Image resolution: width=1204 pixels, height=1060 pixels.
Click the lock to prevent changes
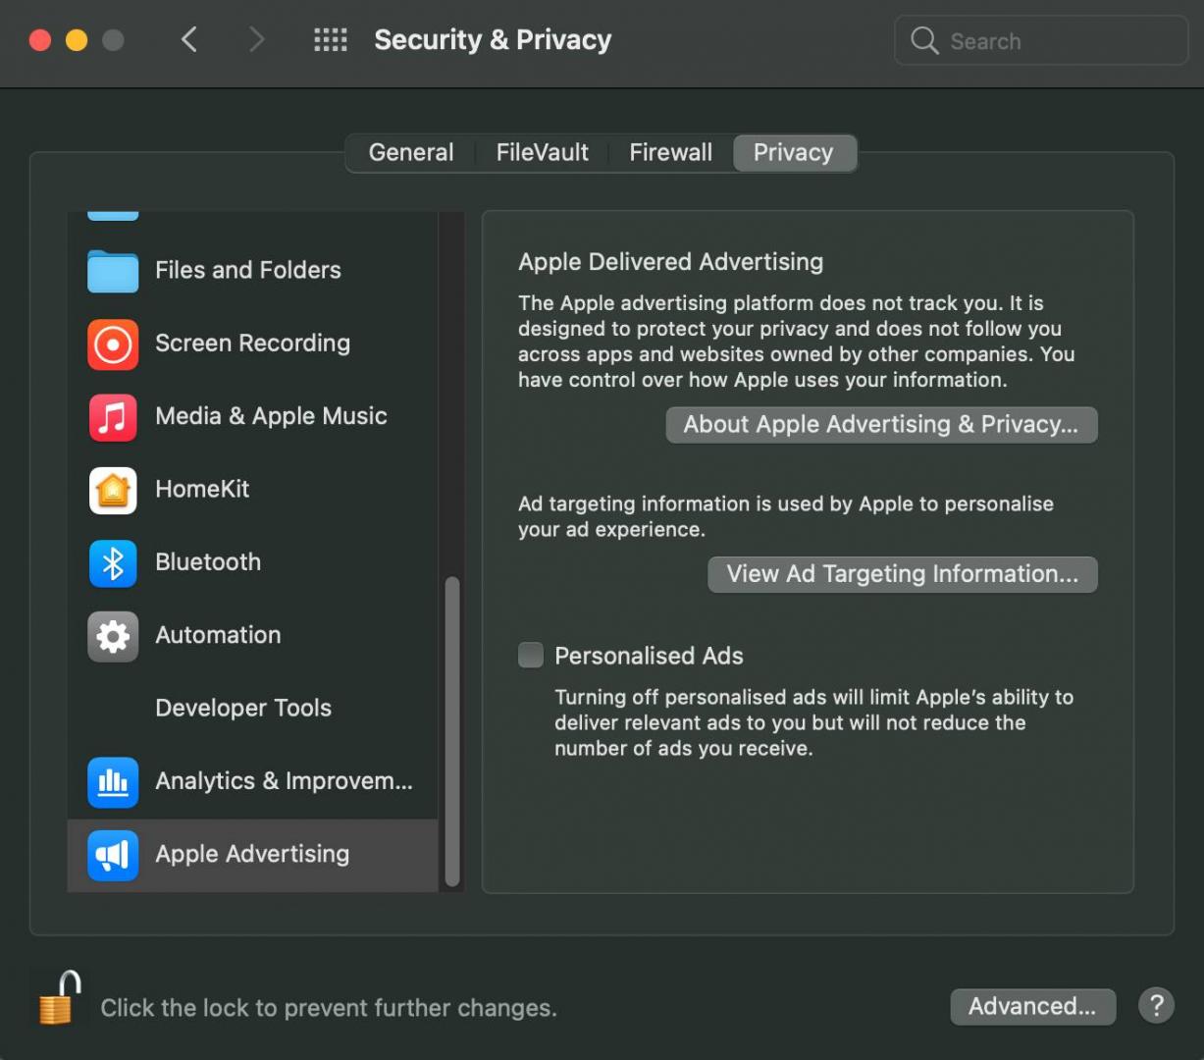pos(58,999)
